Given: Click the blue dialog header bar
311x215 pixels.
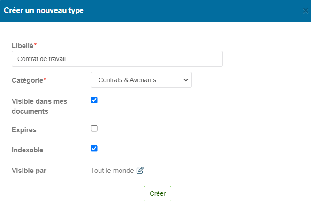Looking at the screenshot, I should (156, 11).
